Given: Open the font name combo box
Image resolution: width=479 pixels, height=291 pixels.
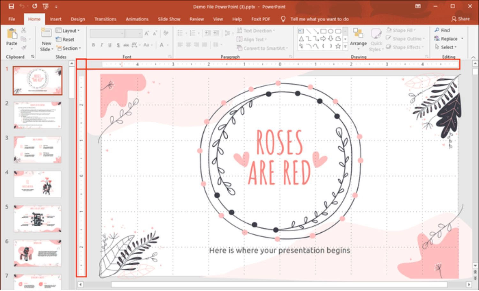Looking at the screenshot, I should click(107, 33).
